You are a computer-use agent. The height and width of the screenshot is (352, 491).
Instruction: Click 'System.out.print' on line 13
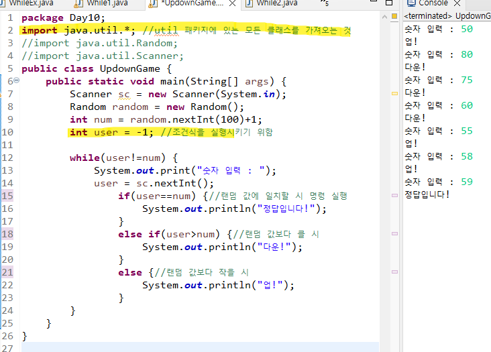[142, 170]
